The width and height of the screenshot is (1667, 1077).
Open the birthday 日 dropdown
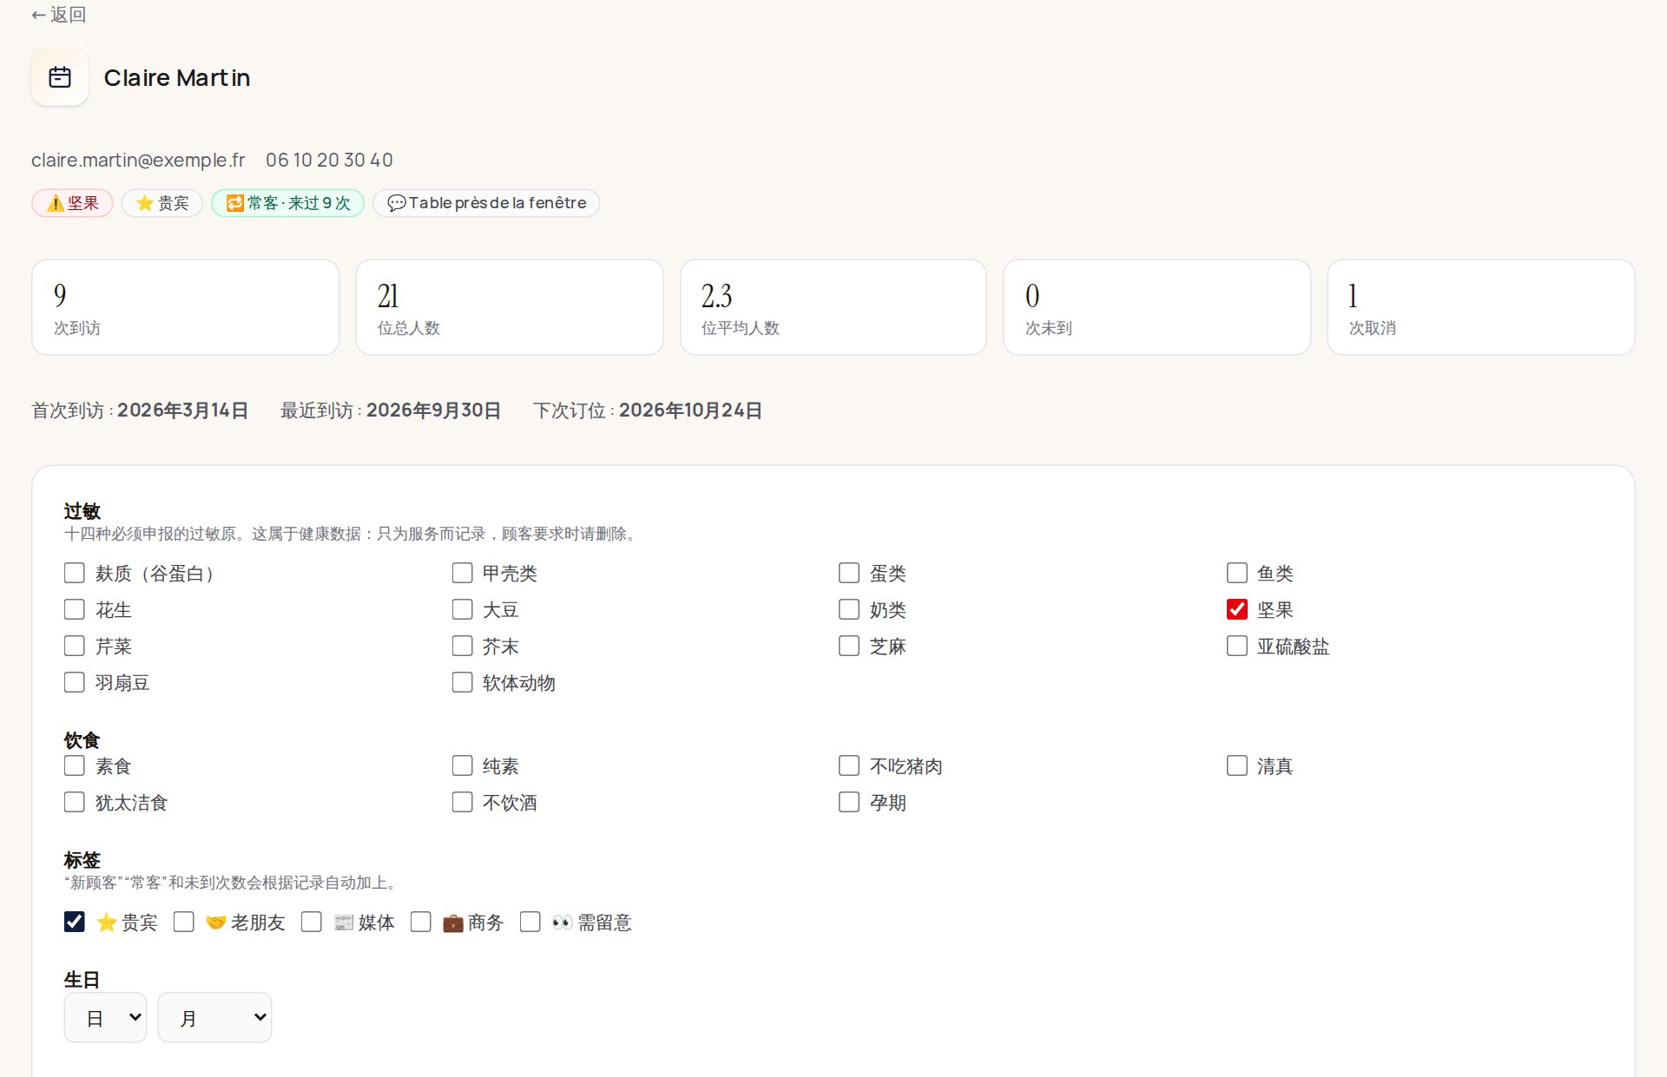(x=105, y=1017)
